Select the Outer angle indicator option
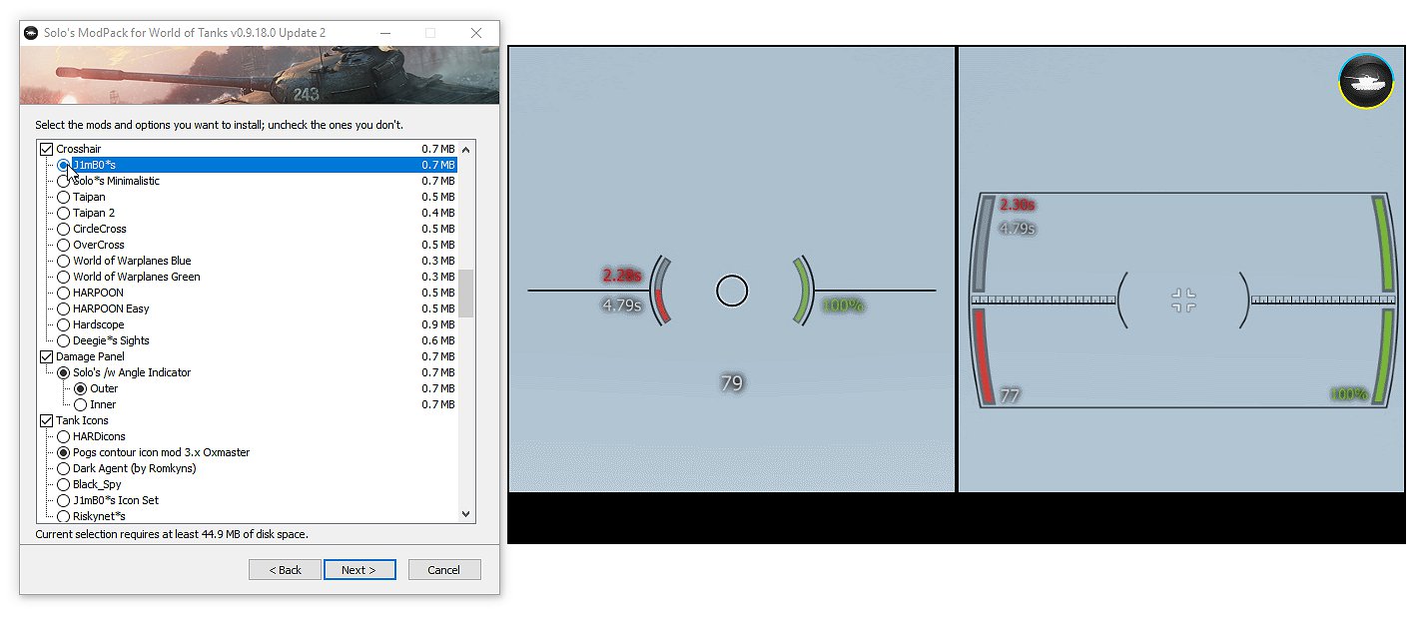1418x620 pixels. pyautogui.click(x=81, y=388)
